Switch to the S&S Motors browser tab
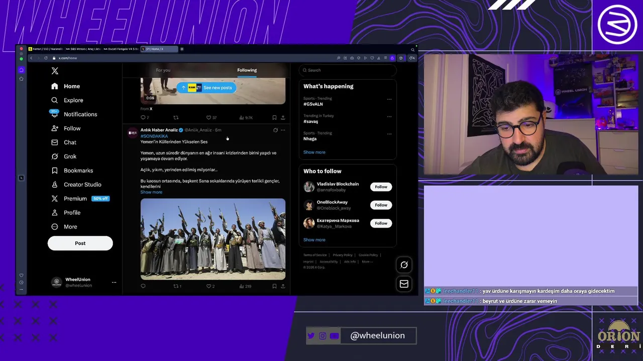Image resolution: width=643 pixels, height=361 pixels. 83,49
